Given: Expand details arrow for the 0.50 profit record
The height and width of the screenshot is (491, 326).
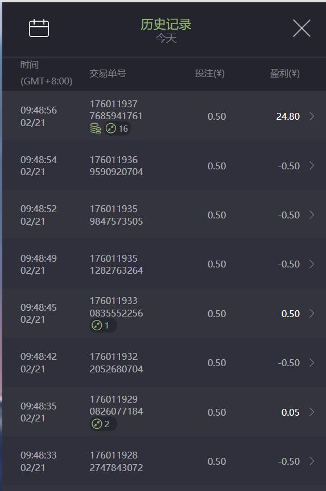Looking at the screenshot, I should (312, 314).
